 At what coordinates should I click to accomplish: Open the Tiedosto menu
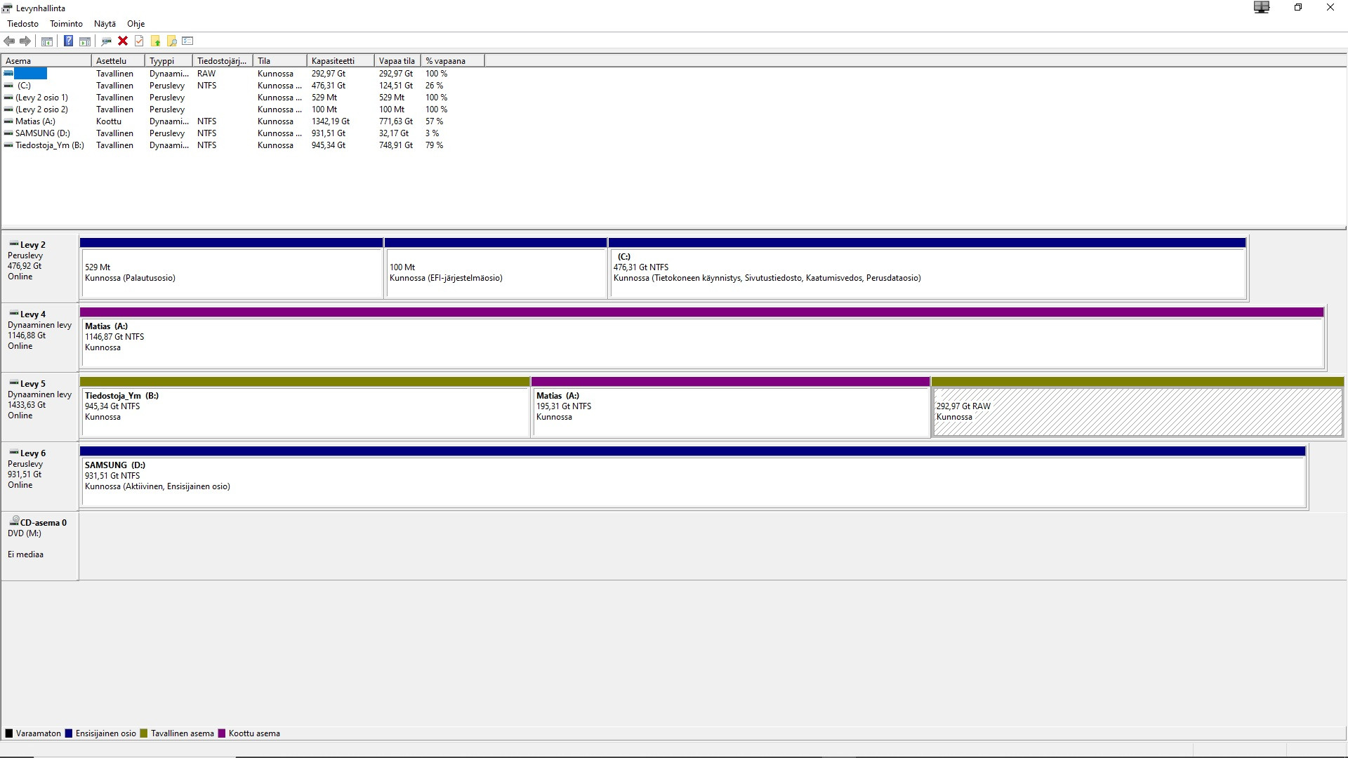(x=23, y=24)
